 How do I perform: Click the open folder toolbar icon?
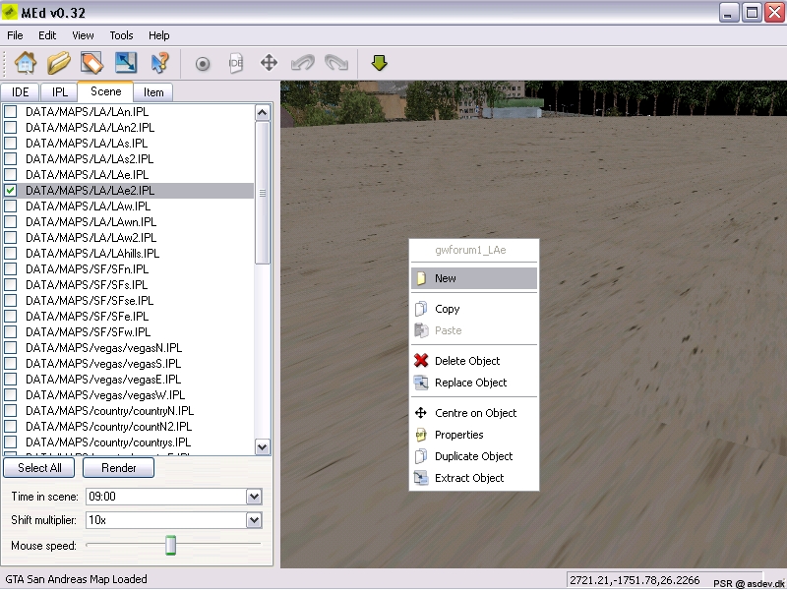59,63
